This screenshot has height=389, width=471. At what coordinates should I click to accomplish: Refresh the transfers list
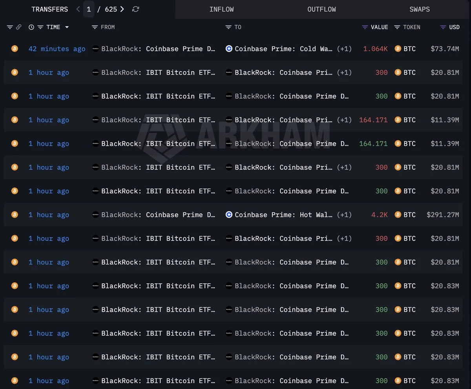click(135, 9)
